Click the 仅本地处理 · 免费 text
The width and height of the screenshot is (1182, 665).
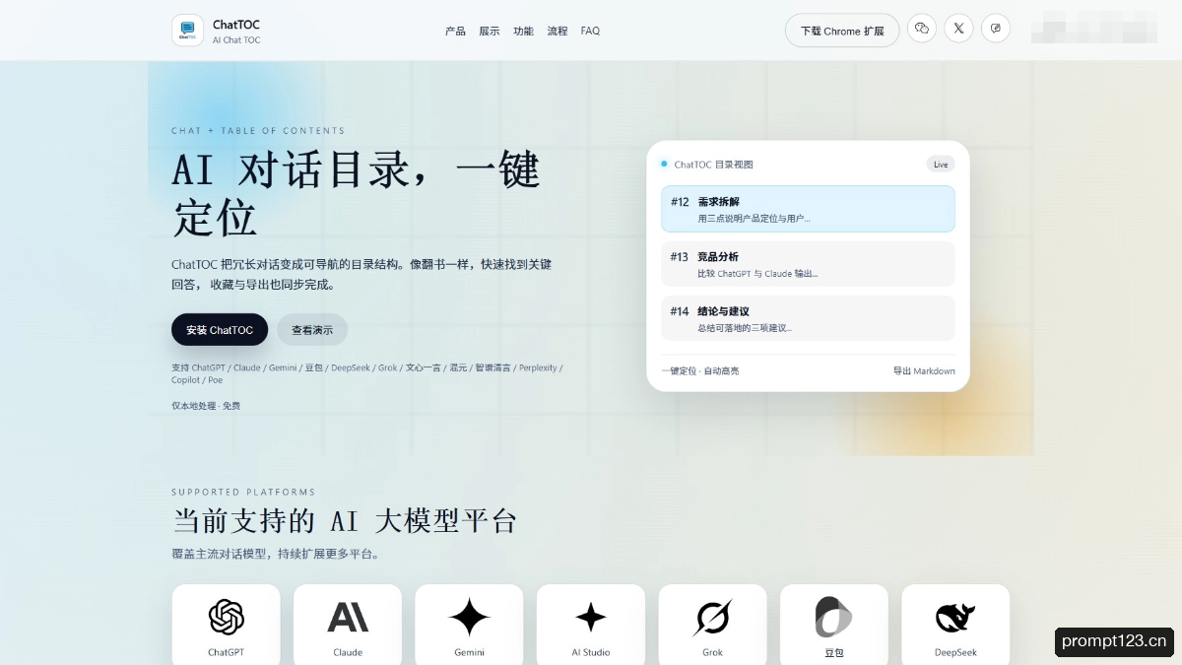tap(206, 406)
